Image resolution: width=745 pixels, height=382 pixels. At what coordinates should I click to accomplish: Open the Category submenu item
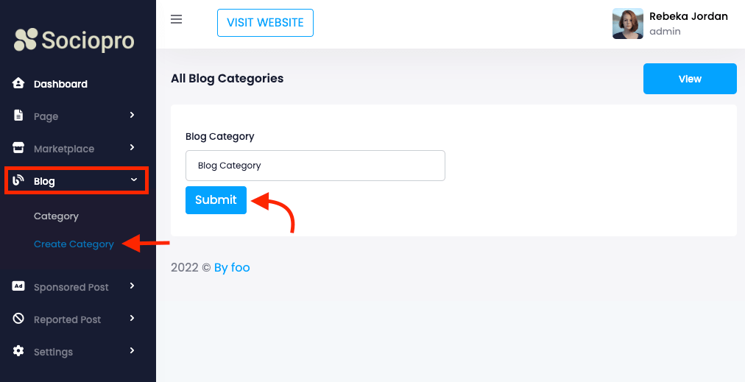tap(56, 216)
